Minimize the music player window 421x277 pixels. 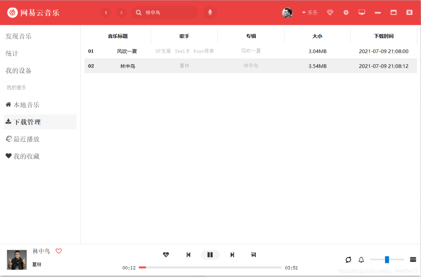coord(378,12)
